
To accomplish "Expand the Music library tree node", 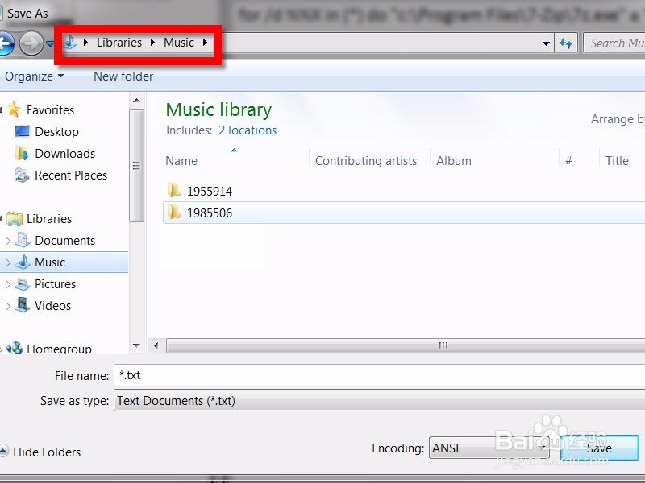I will tap(7, 262).
